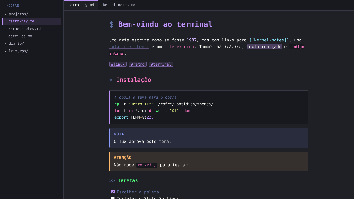Click the 'export TERM=vt220' code line
This screenshot has height=199, width=354.
[x=134, y=117]
